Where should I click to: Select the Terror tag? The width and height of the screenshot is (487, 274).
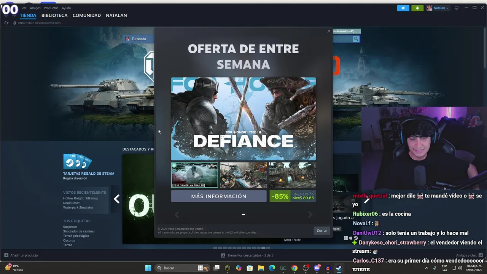click(67, 245)
